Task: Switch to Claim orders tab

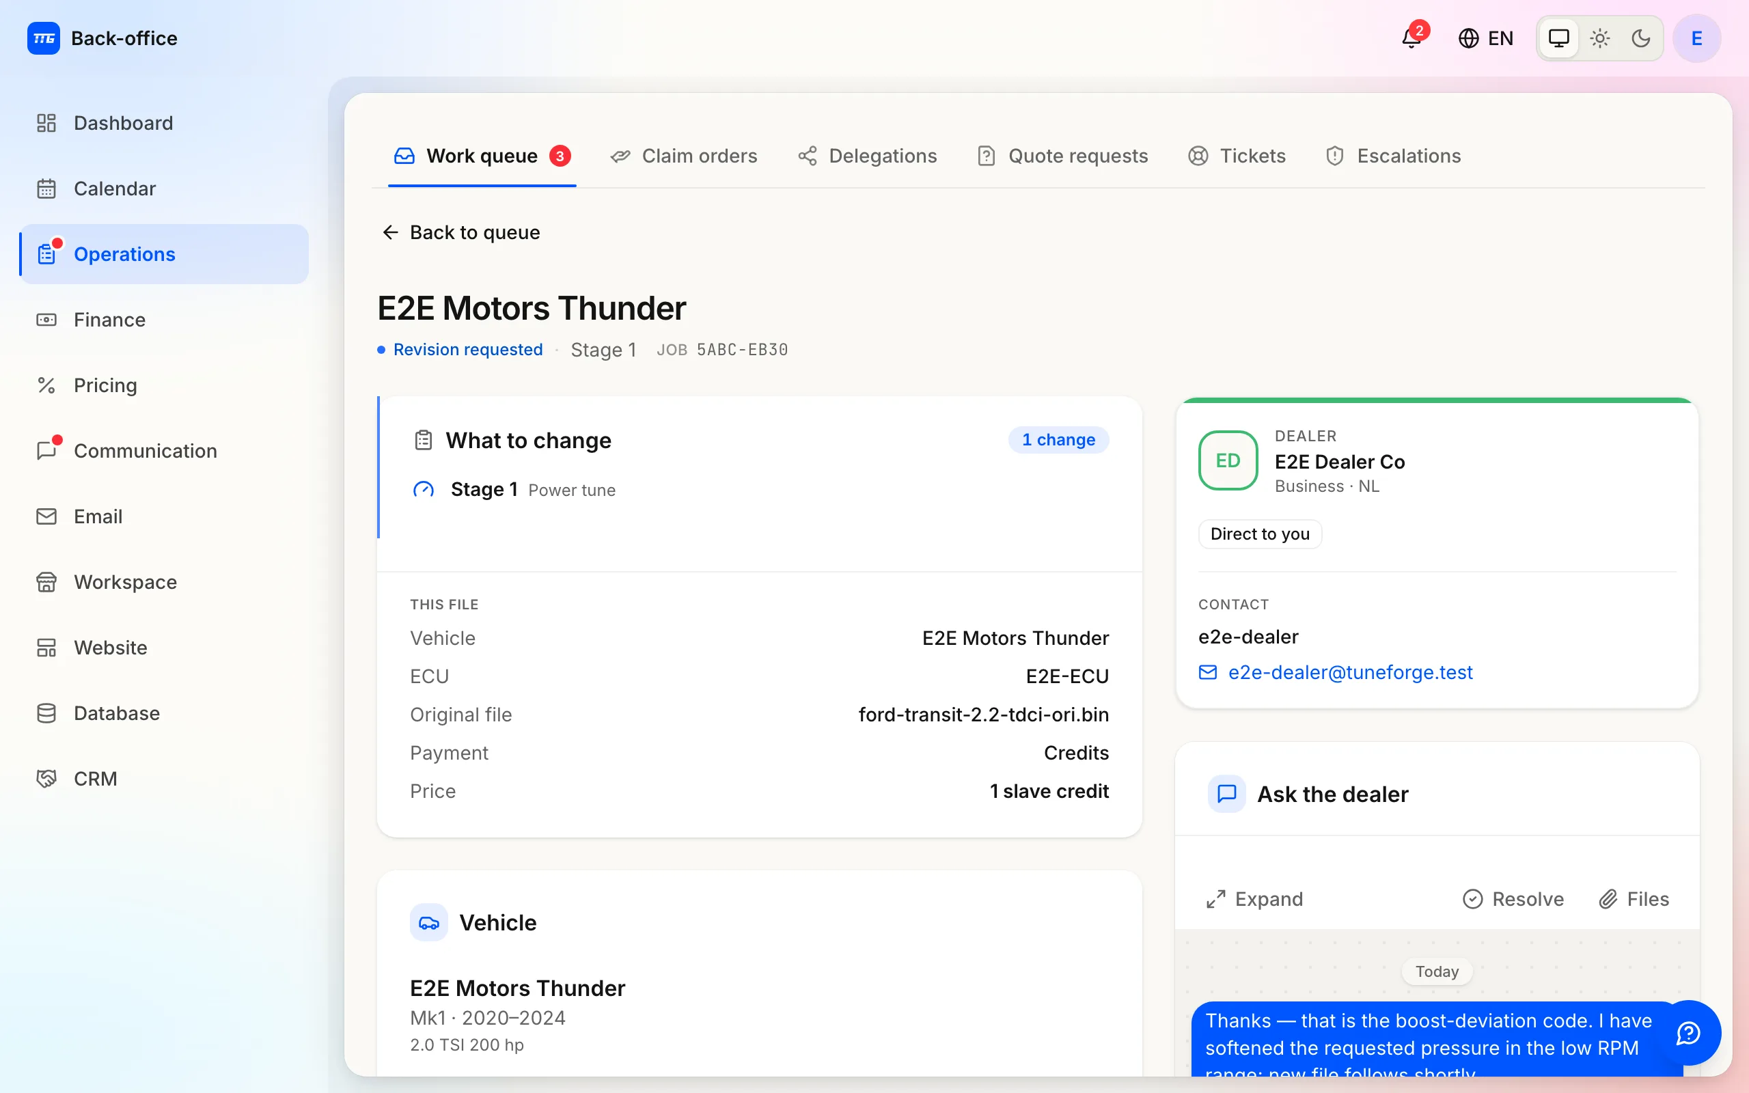Action: click(x=684, y=156)
